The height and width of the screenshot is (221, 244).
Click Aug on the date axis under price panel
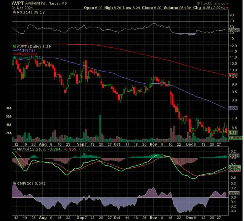point(43,144)
